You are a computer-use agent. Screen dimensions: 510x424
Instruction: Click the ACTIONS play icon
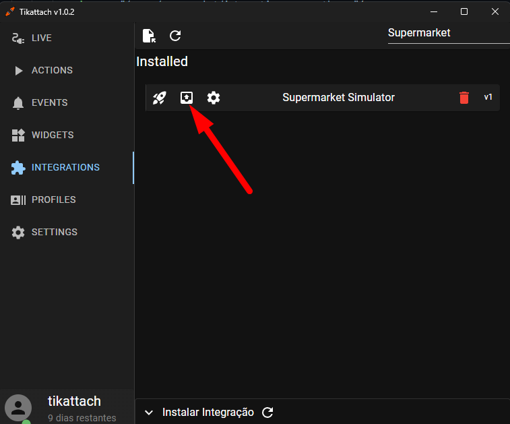coord(19,71)
